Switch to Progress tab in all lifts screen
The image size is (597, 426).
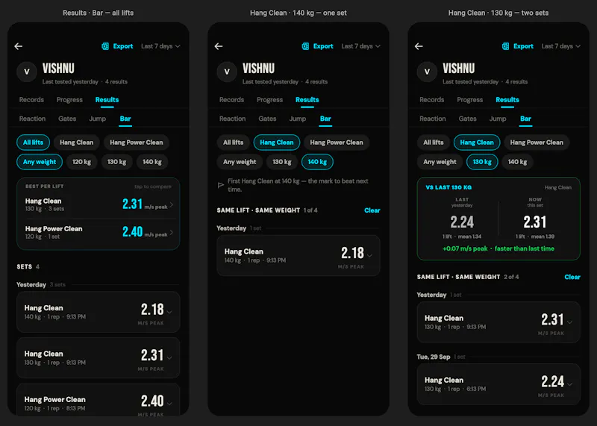(x=69, y=100)
